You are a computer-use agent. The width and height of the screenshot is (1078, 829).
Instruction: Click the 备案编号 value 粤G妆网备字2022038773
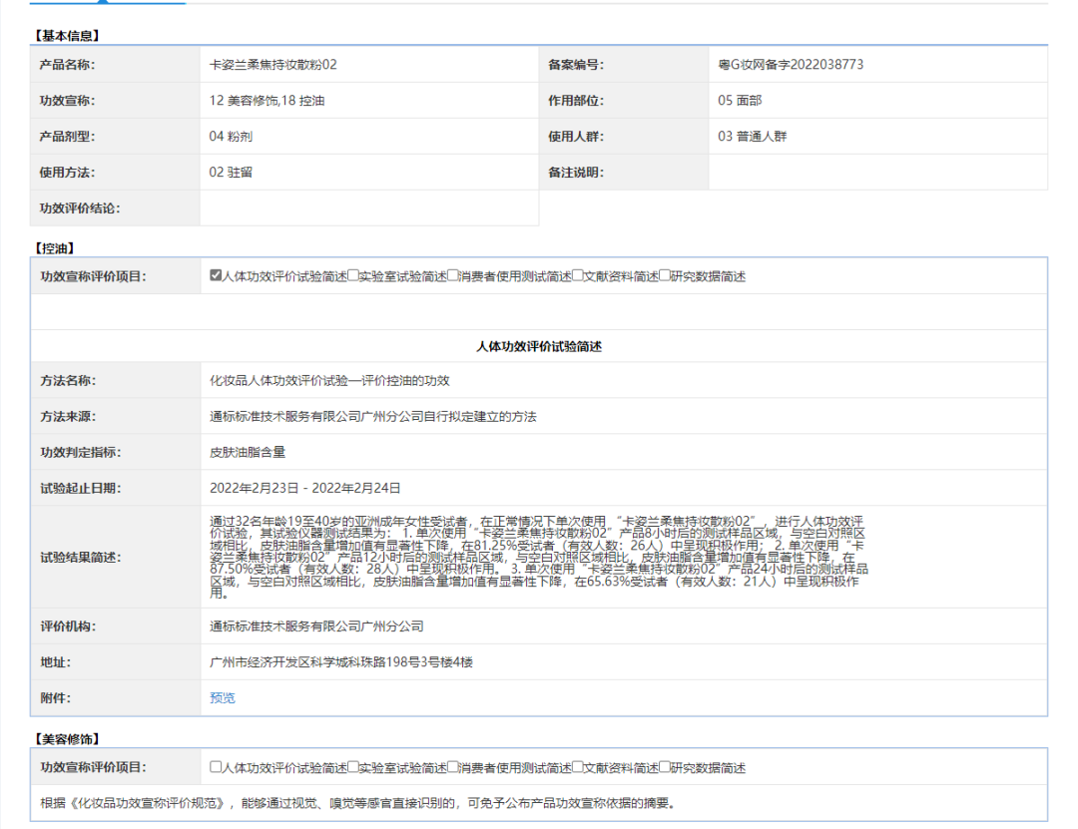pyautogui.click(x=791, y=65)
